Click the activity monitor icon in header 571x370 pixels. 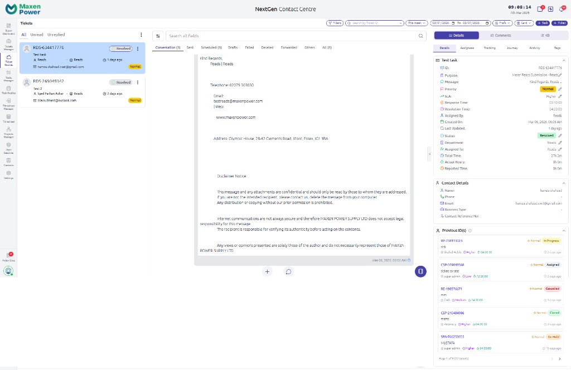[x=551, y=9]
